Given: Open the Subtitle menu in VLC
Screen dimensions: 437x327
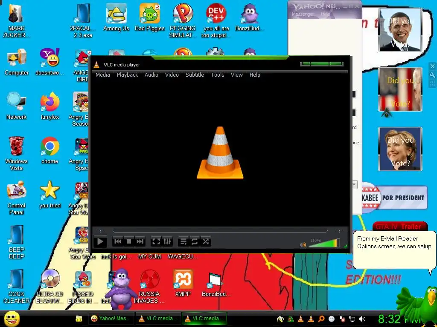Looking at the screenshot, I should (x=195, y=75).
